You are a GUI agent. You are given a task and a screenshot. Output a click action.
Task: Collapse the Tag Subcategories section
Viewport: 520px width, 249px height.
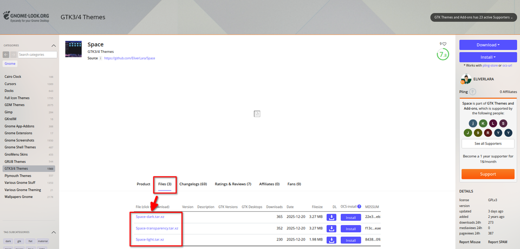click(54, 232)
